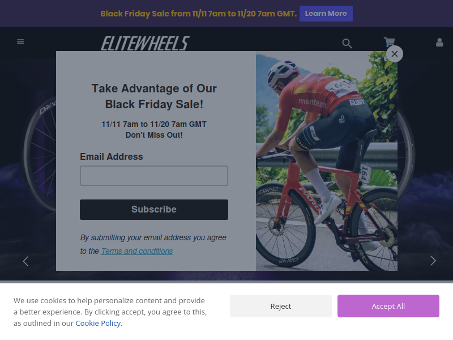Reject cookies

point(280,306)
